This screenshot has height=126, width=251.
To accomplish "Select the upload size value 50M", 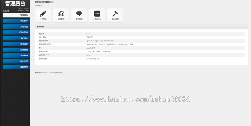I will [x=88, y=55].
